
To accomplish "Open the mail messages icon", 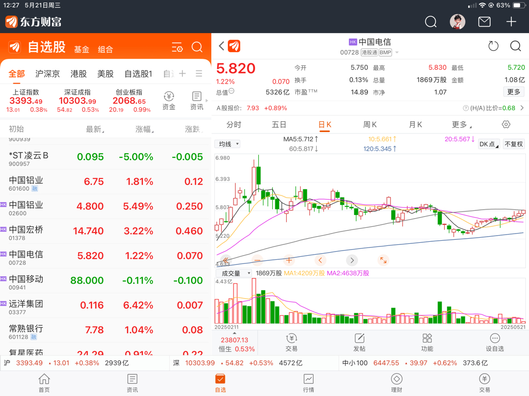I will (x=484, y=22).
